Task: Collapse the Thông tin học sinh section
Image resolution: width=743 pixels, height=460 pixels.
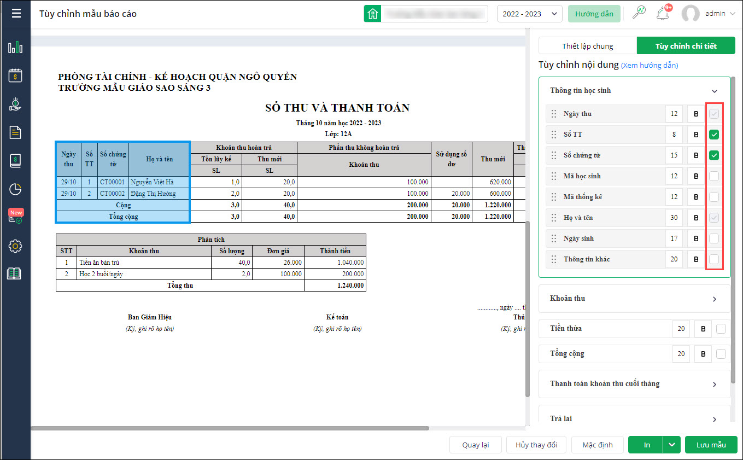Action: 714,91
